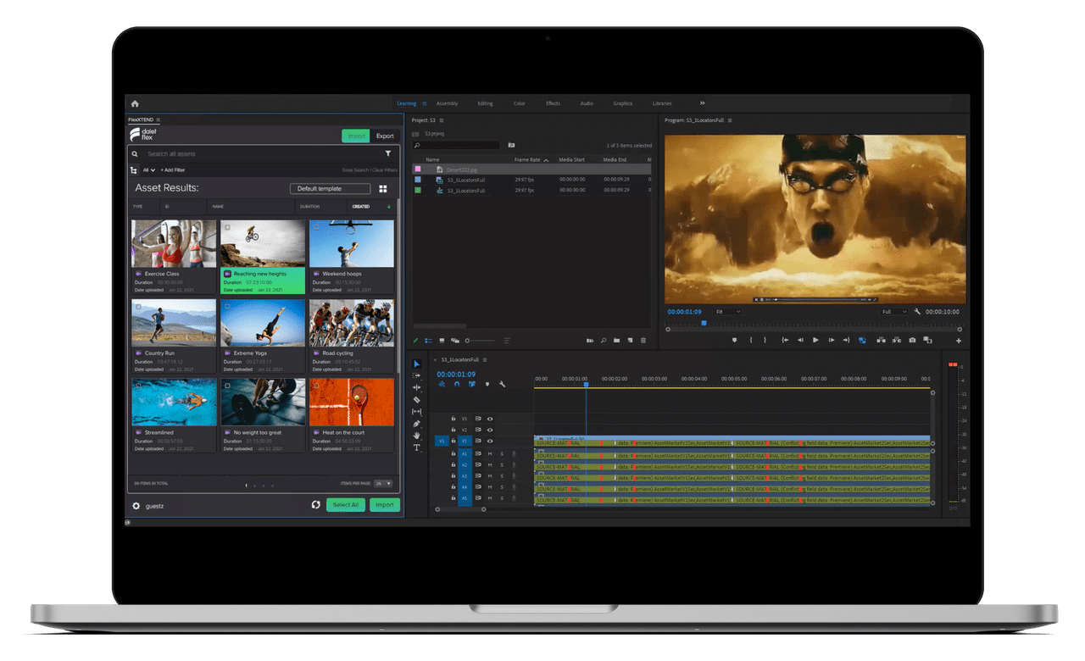Open the Color workspace tab

click(519, 103)
